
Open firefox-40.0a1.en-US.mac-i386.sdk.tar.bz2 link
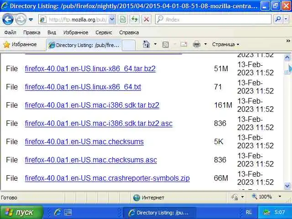(92, 105)
